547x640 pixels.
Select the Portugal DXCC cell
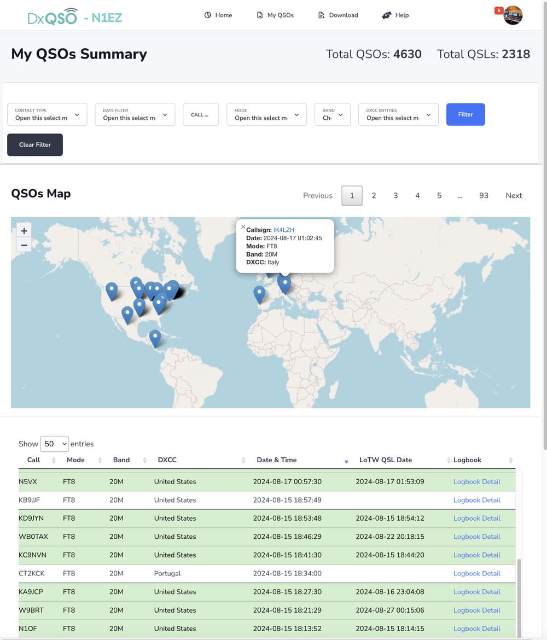click(167, 573)
